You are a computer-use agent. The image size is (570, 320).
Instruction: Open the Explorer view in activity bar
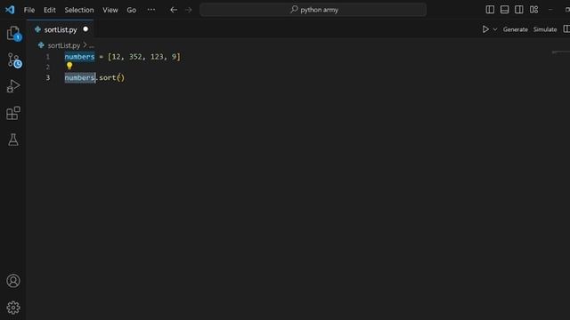tap(13, 34)
